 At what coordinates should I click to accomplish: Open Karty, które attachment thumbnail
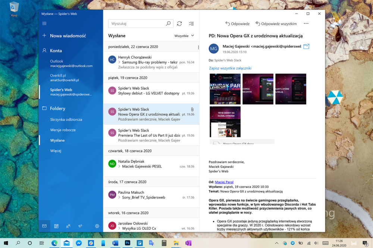click(291, 89)
